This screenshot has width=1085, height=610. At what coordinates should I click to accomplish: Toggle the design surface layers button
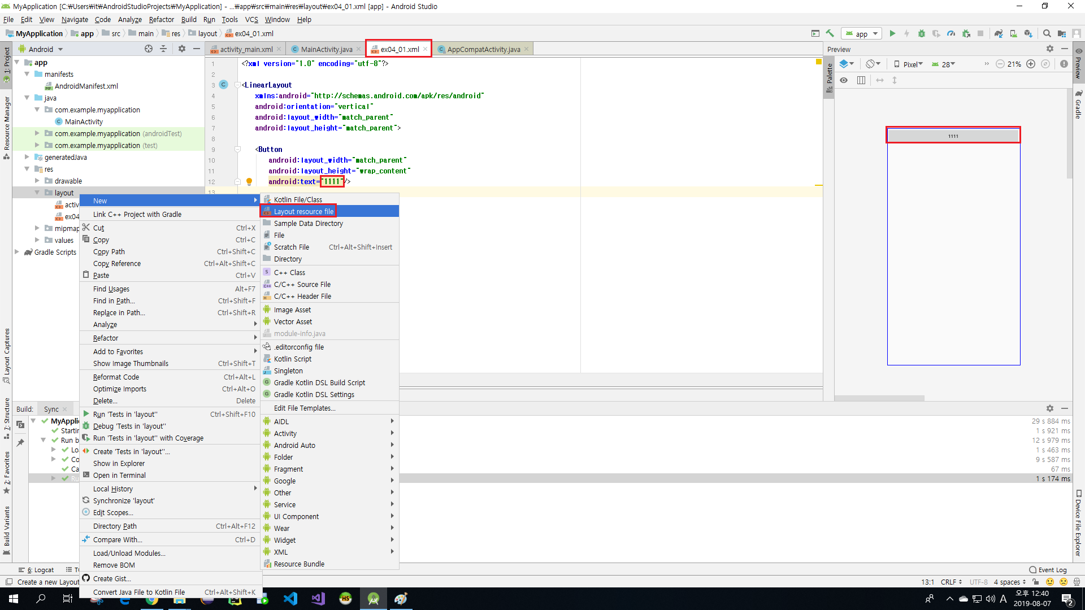click(x=846, y=64)
